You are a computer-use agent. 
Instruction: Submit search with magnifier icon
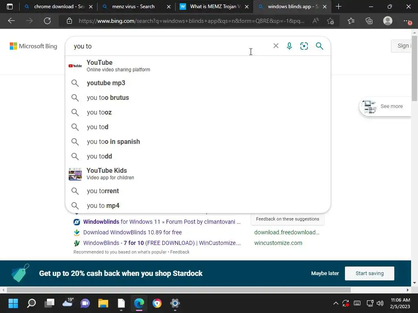pyautogui.click(x=319, y=46)
